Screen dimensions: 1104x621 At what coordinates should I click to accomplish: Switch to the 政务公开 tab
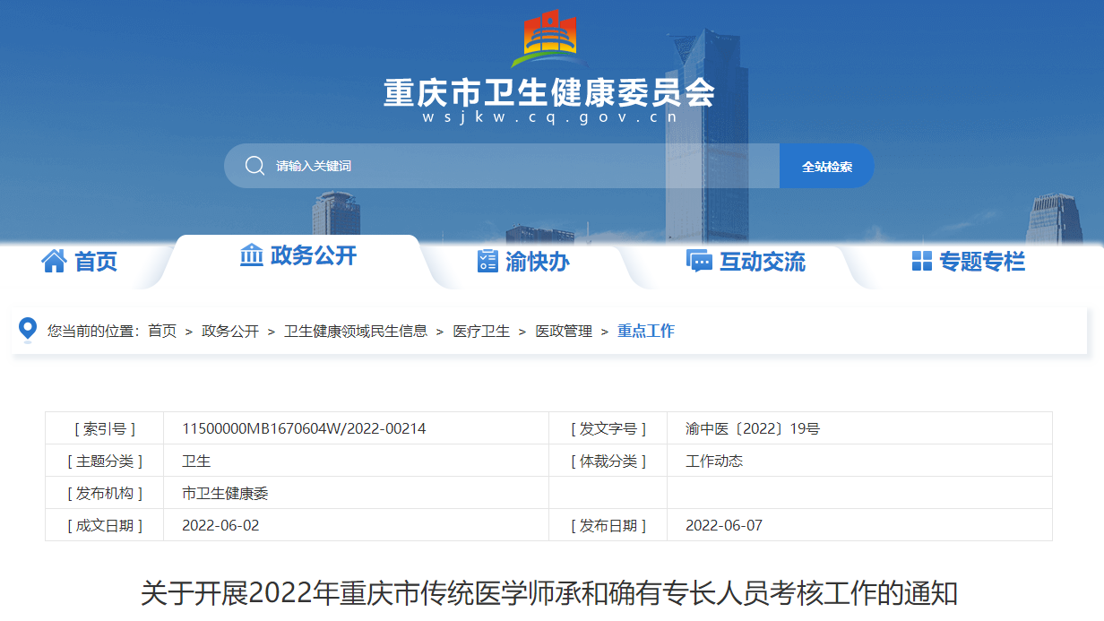click(313, 256)
